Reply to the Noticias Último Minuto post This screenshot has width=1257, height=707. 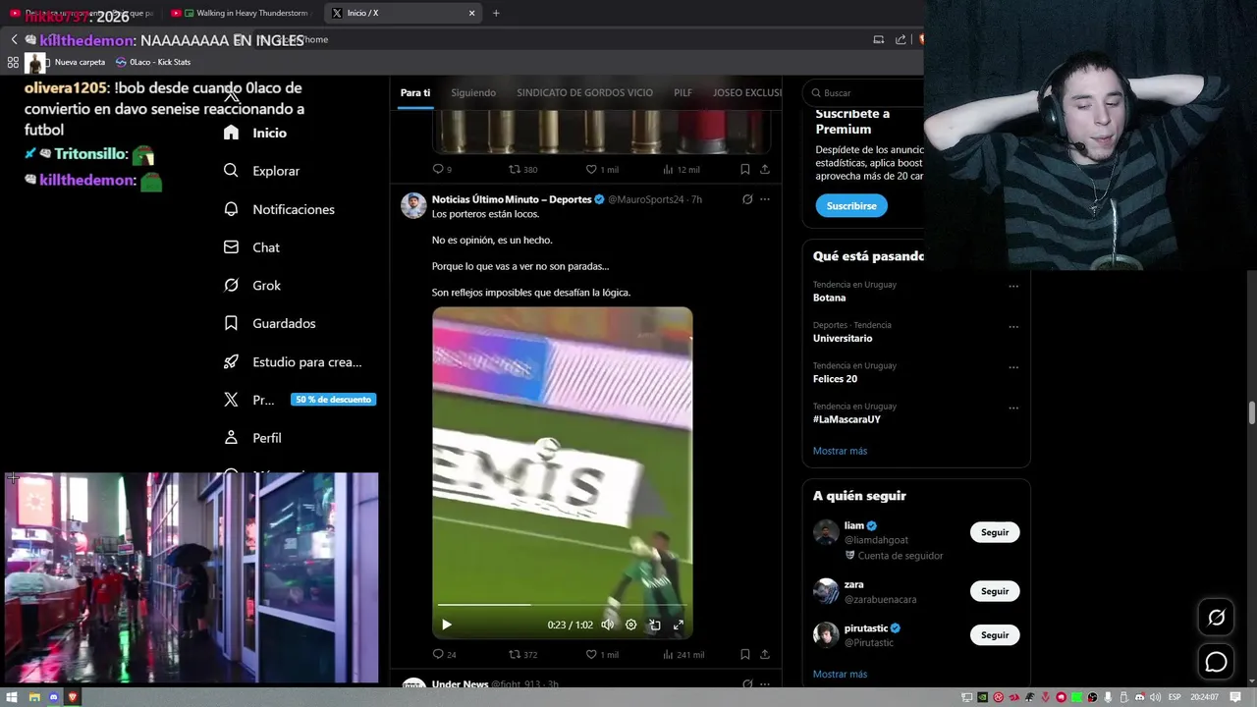point(444,655)
